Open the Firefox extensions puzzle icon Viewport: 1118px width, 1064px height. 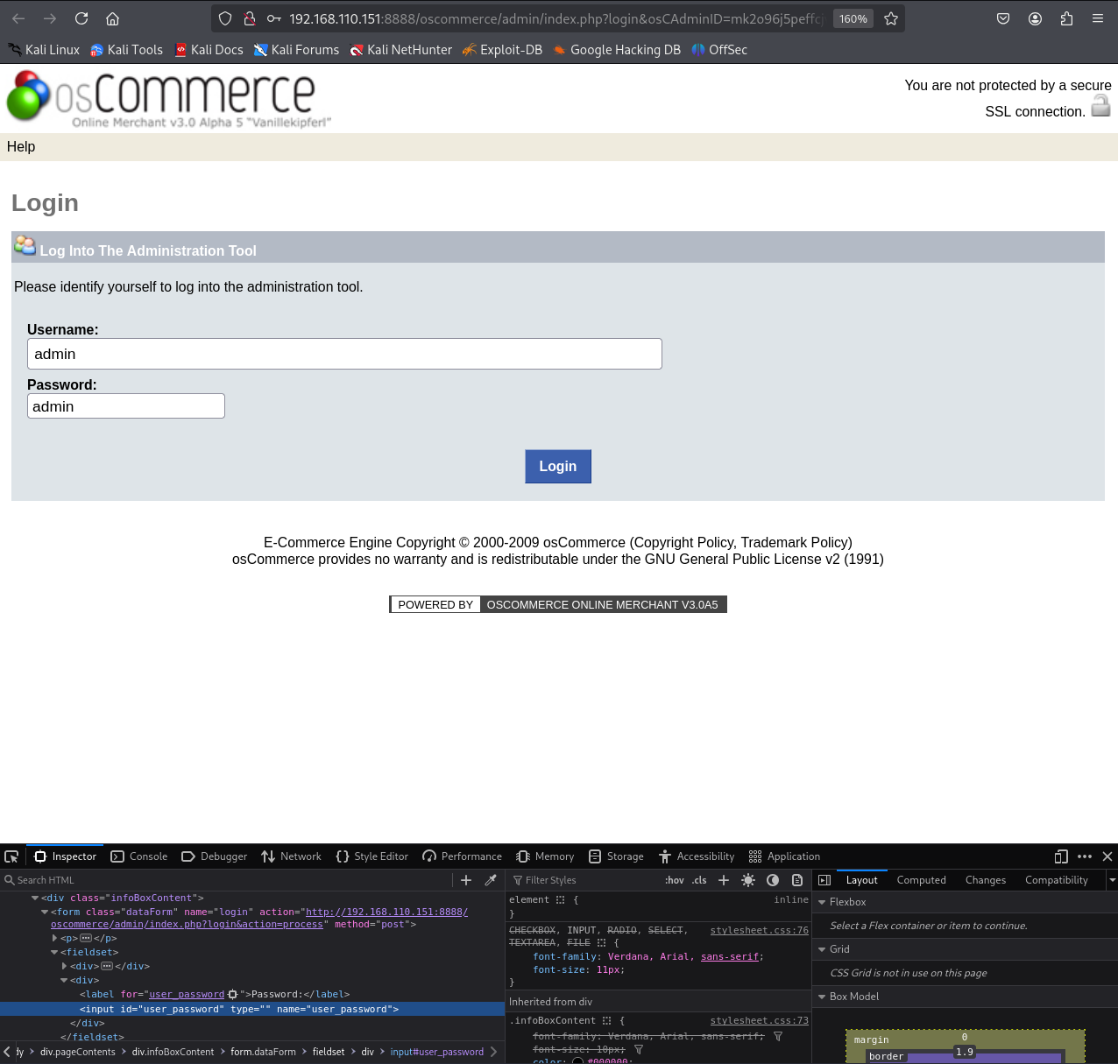1066,18
